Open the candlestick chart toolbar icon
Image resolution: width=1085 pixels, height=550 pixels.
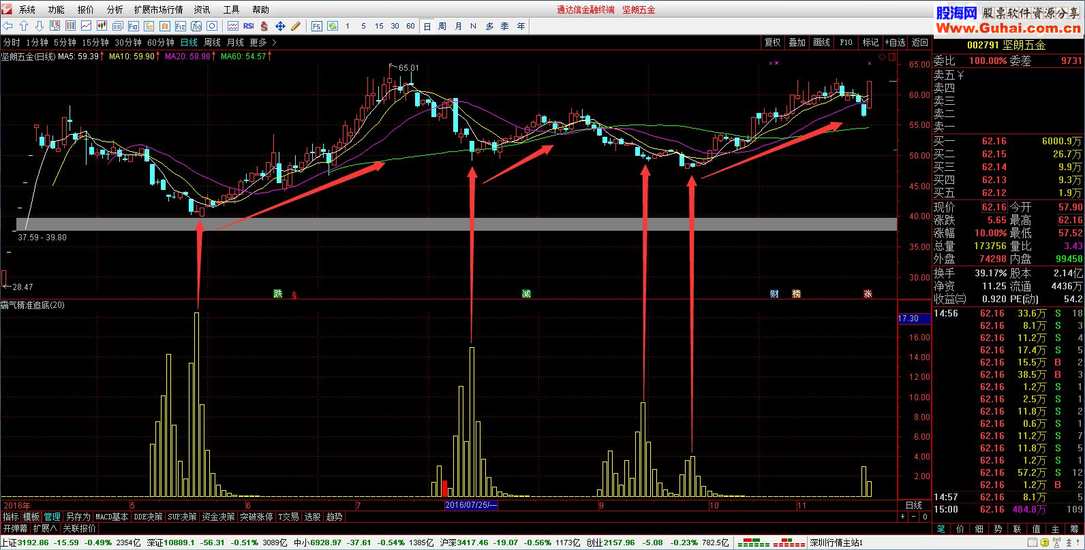pyautogui.click(x=102, y=26)
